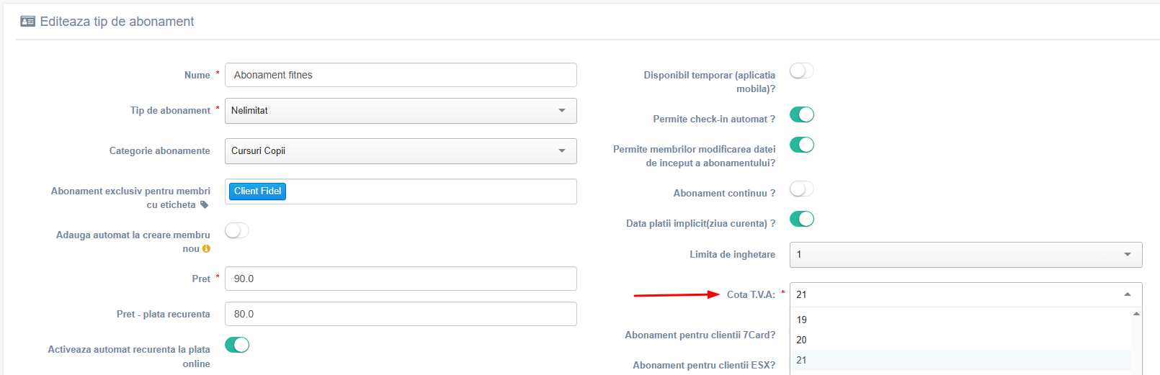Viewport: 1160px width, 375px height.
Task: Click the card icon beside Editeaza tip de abonament
Action: 27,22
